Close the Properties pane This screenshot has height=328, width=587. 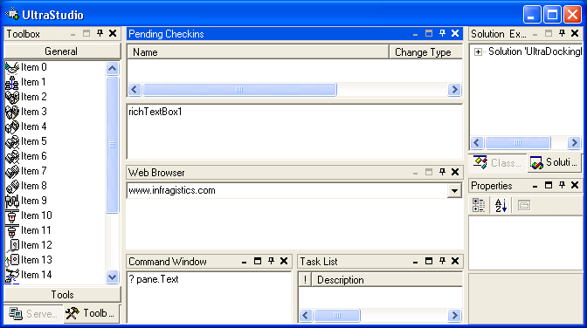pyautogui.click(x=575, y=185)
